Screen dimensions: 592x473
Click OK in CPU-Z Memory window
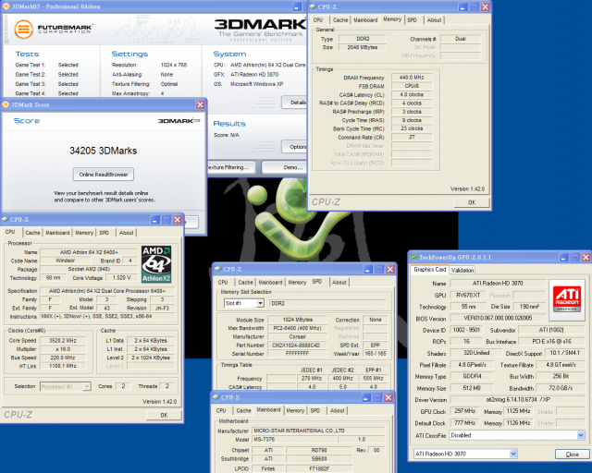(x=472, y=202)
